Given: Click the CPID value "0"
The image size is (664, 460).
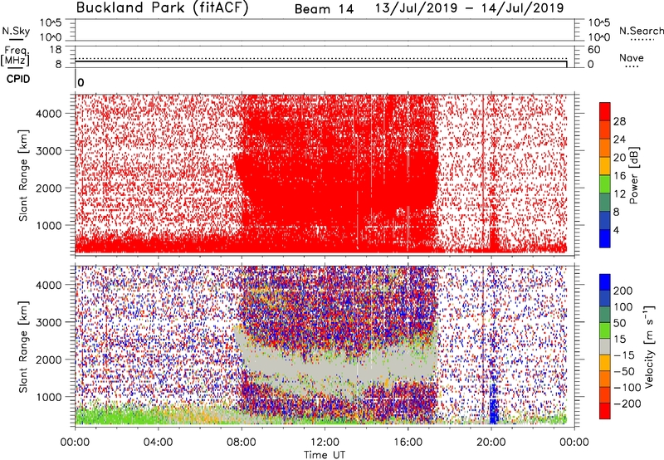Looking at the screenshot, I should [x=81, y=82].
